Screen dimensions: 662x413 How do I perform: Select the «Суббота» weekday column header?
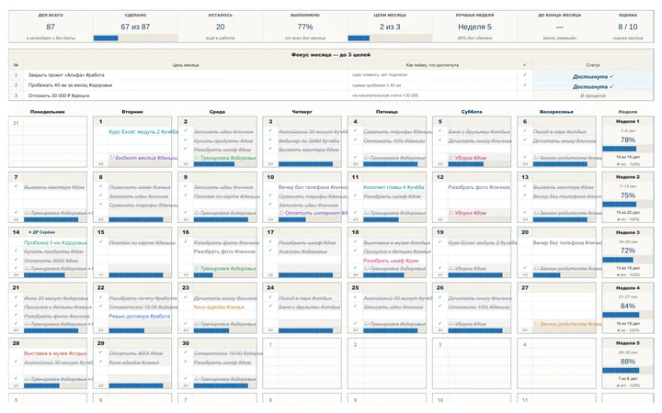(x=471, y=112)
